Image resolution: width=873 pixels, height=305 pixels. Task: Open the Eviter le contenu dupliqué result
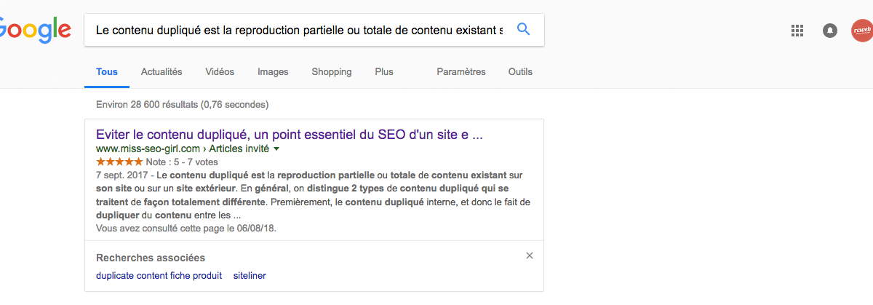pos(290,135)
